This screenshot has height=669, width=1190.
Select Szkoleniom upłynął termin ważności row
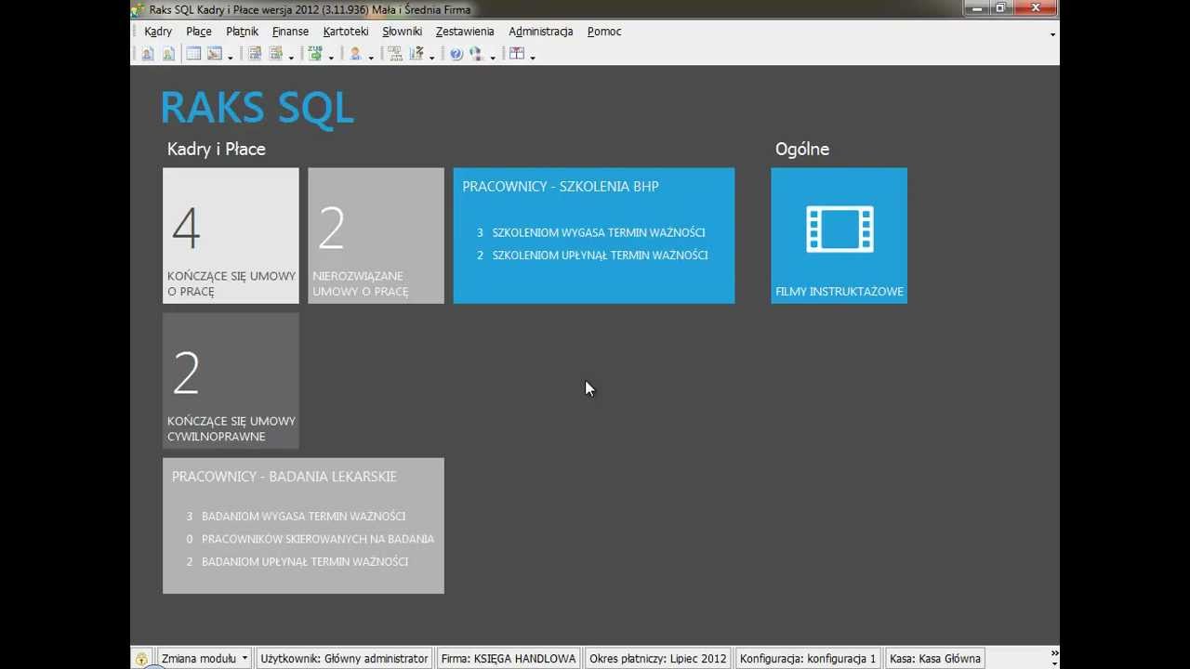point(592,255)
